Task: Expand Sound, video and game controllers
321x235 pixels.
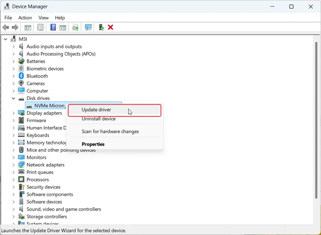Action: pyautogui.click(x=14, y=209)
